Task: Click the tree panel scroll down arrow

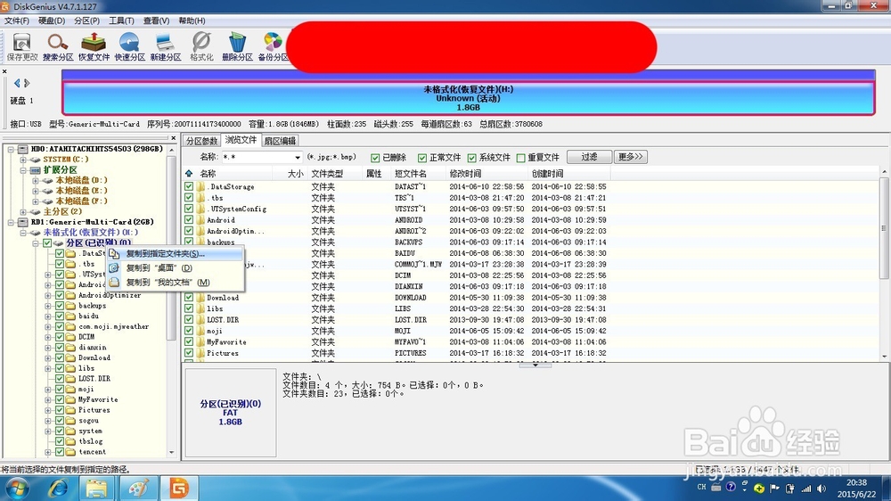Action: coord(172,453)
